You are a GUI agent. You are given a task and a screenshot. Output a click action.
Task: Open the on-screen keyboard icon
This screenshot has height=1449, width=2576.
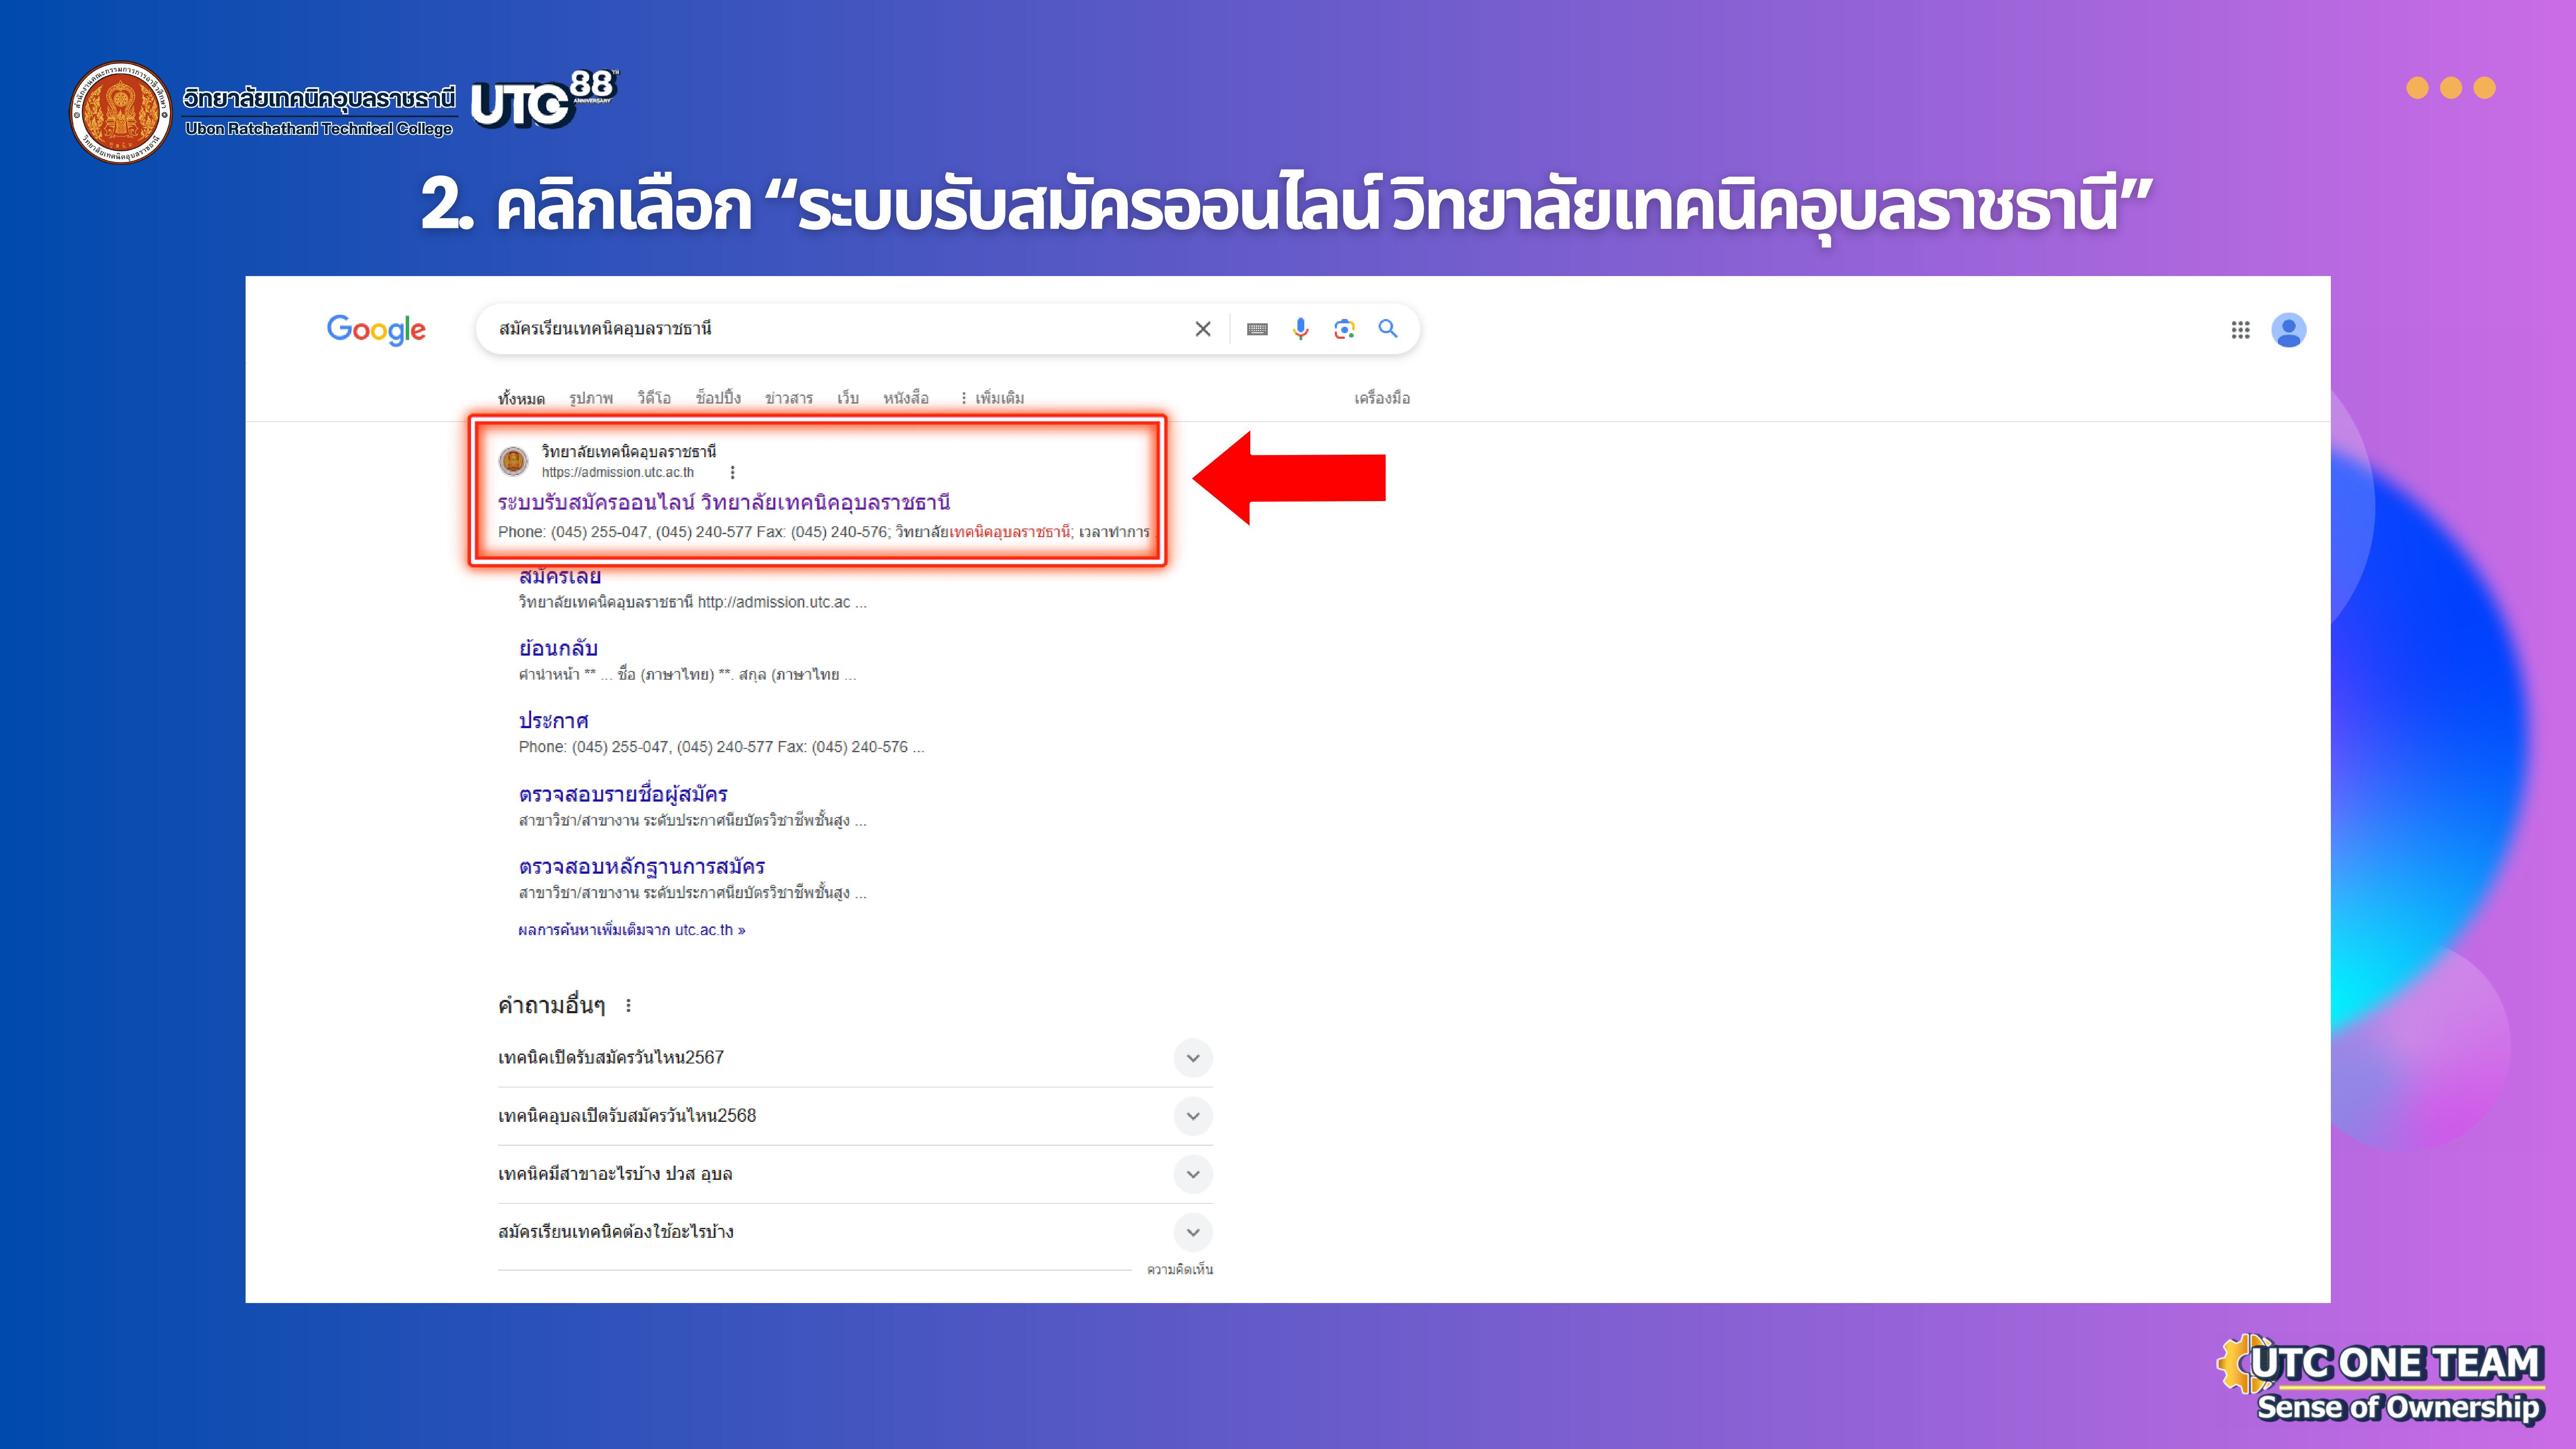tap(1257, 329)
